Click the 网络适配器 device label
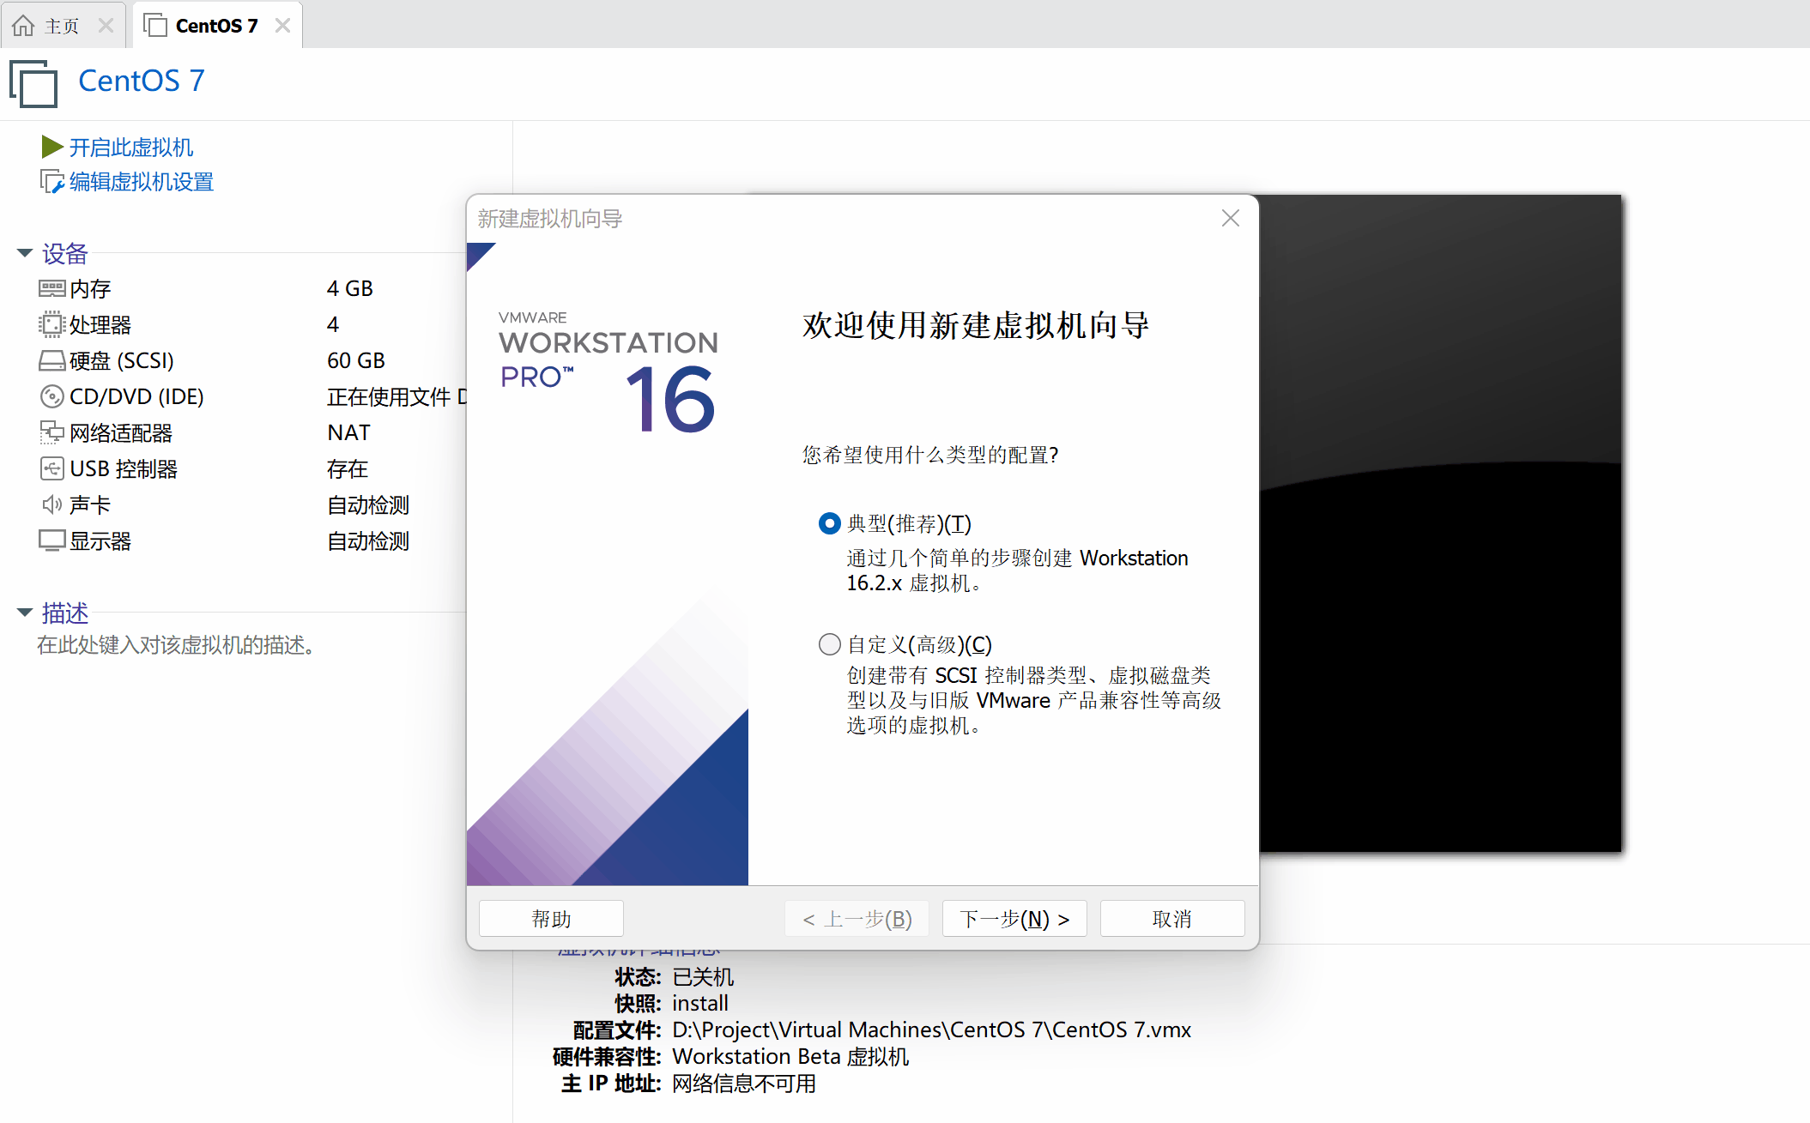 [121, 433]
